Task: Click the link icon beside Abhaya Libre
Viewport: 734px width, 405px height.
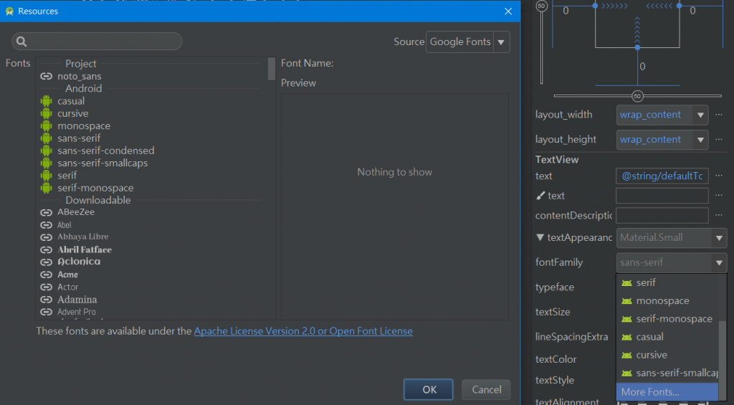Action: (x=46, y=237)
